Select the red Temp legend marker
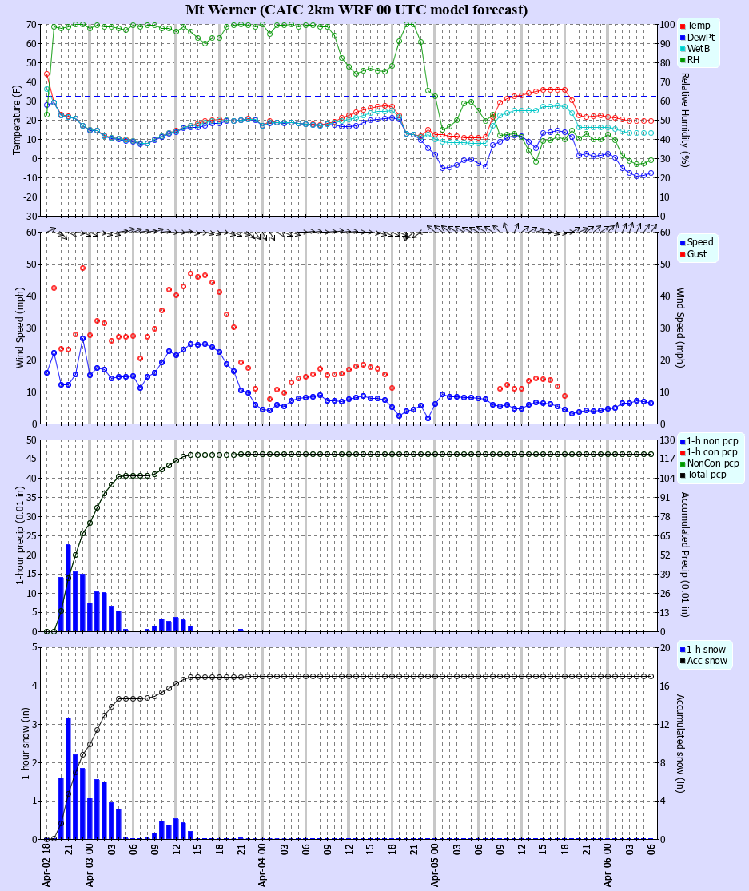749x891 pixels. (683, 25)
